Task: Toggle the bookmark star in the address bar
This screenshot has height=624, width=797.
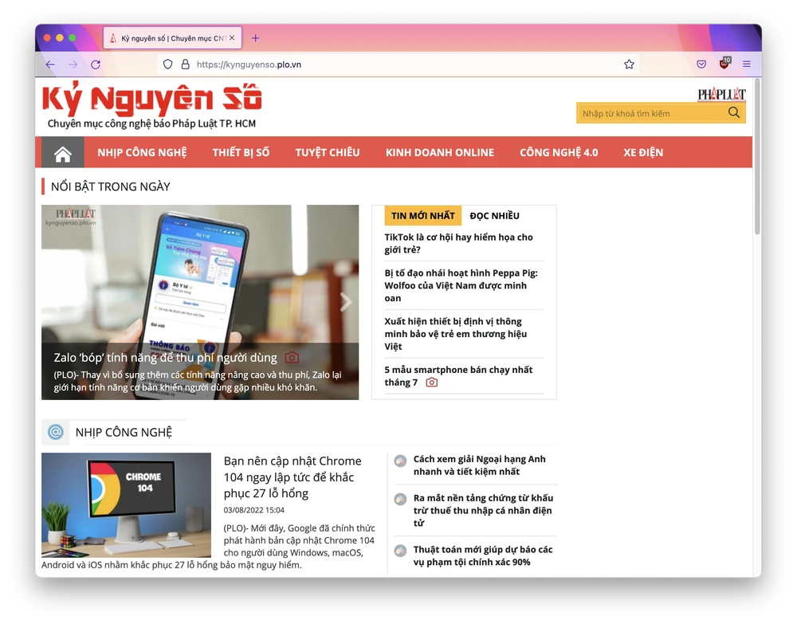Action: [x=629, y=65]
